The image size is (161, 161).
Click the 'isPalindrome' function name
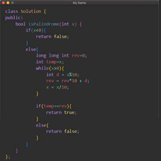coord(43,24)
